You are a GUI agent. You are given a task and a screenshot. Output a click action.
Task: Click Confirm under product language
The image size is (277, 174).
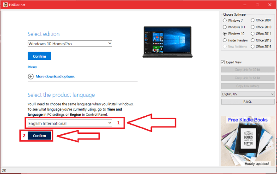[x=39, y=136]
